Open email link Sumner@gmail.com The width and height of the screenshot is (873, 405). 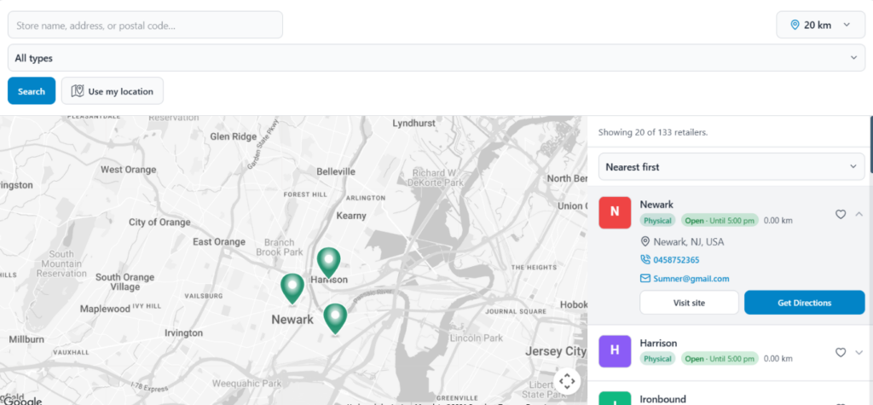point(691,279)
